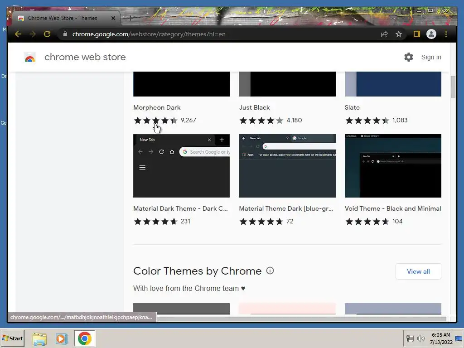Click the forward navigation arrow

point(33,34)
